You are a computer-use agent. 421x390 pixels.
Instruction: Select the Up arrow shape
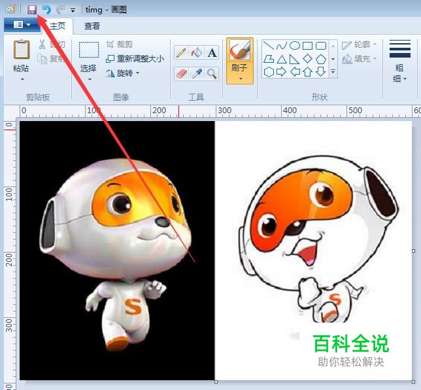[x=308, y=72]
